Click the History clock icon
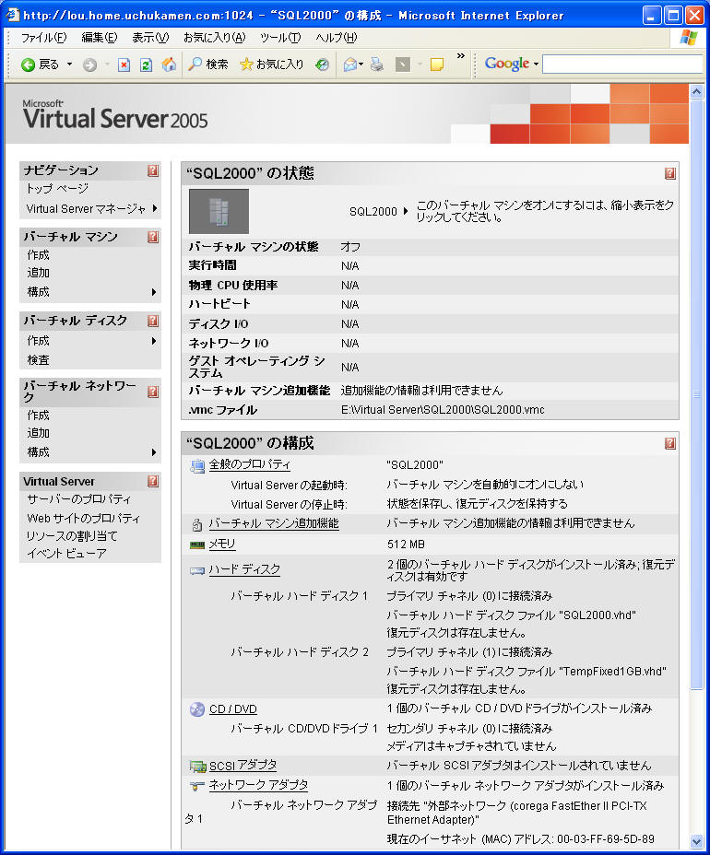This screenshot has width=710, height=855. [x=322, y=64]
